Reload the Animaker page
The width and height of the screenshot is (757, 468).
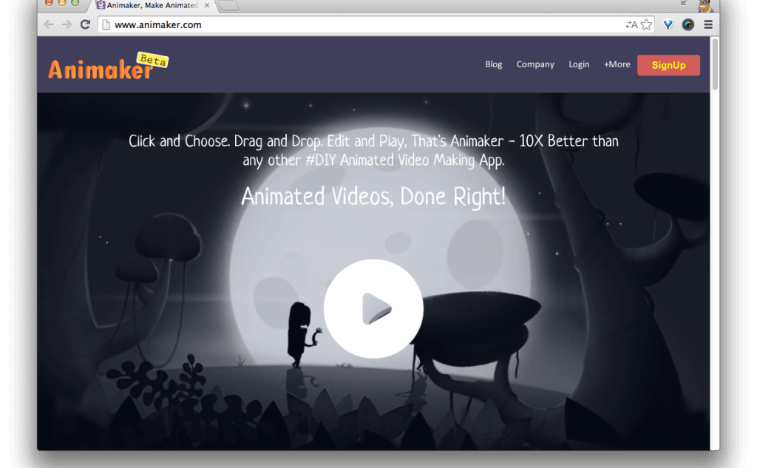(x=85, y=24)
